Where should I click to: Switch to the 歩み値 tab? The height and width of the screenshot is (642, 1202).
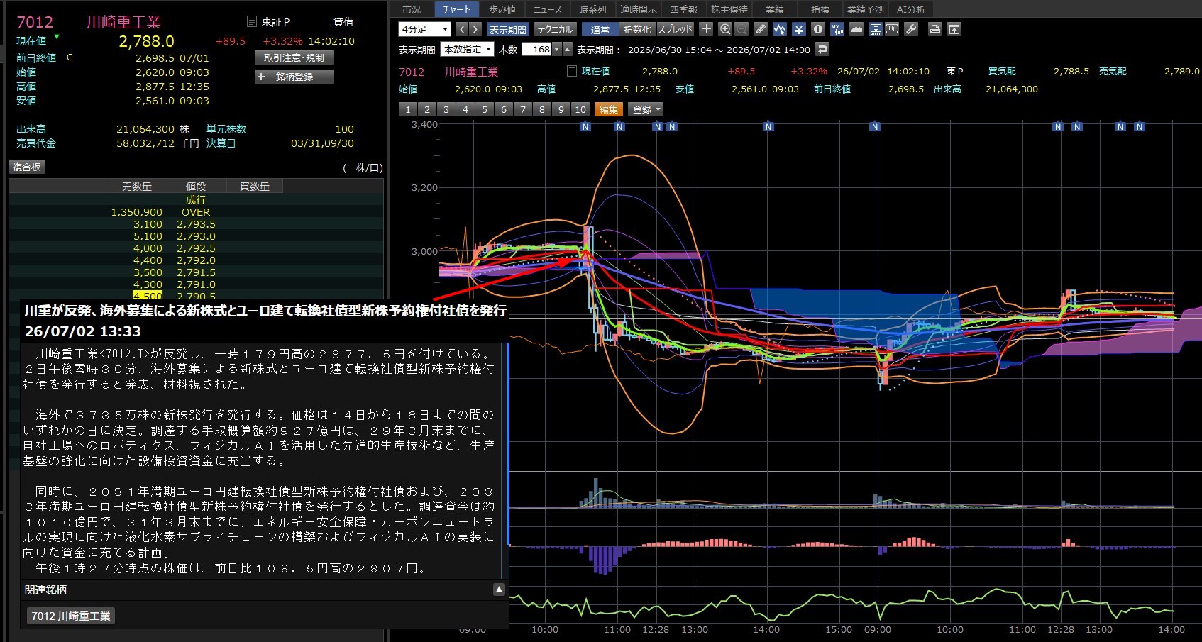(x=502, y=9)
